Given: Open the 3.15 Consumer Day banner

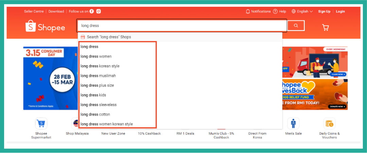Looking at the screenshot, I should tap(51, 78).
